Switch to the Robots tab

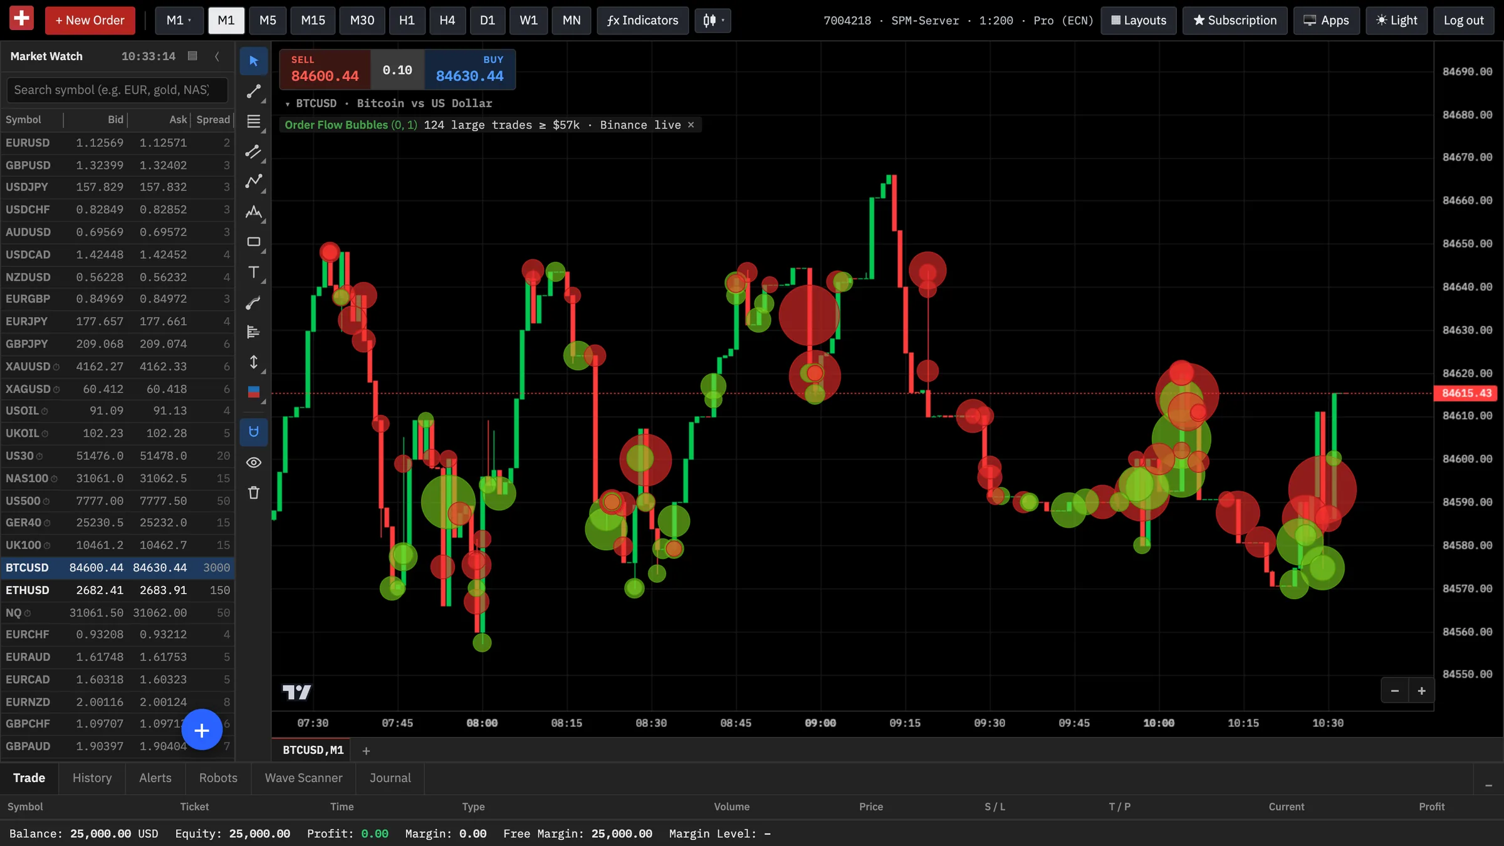point(218,778)
